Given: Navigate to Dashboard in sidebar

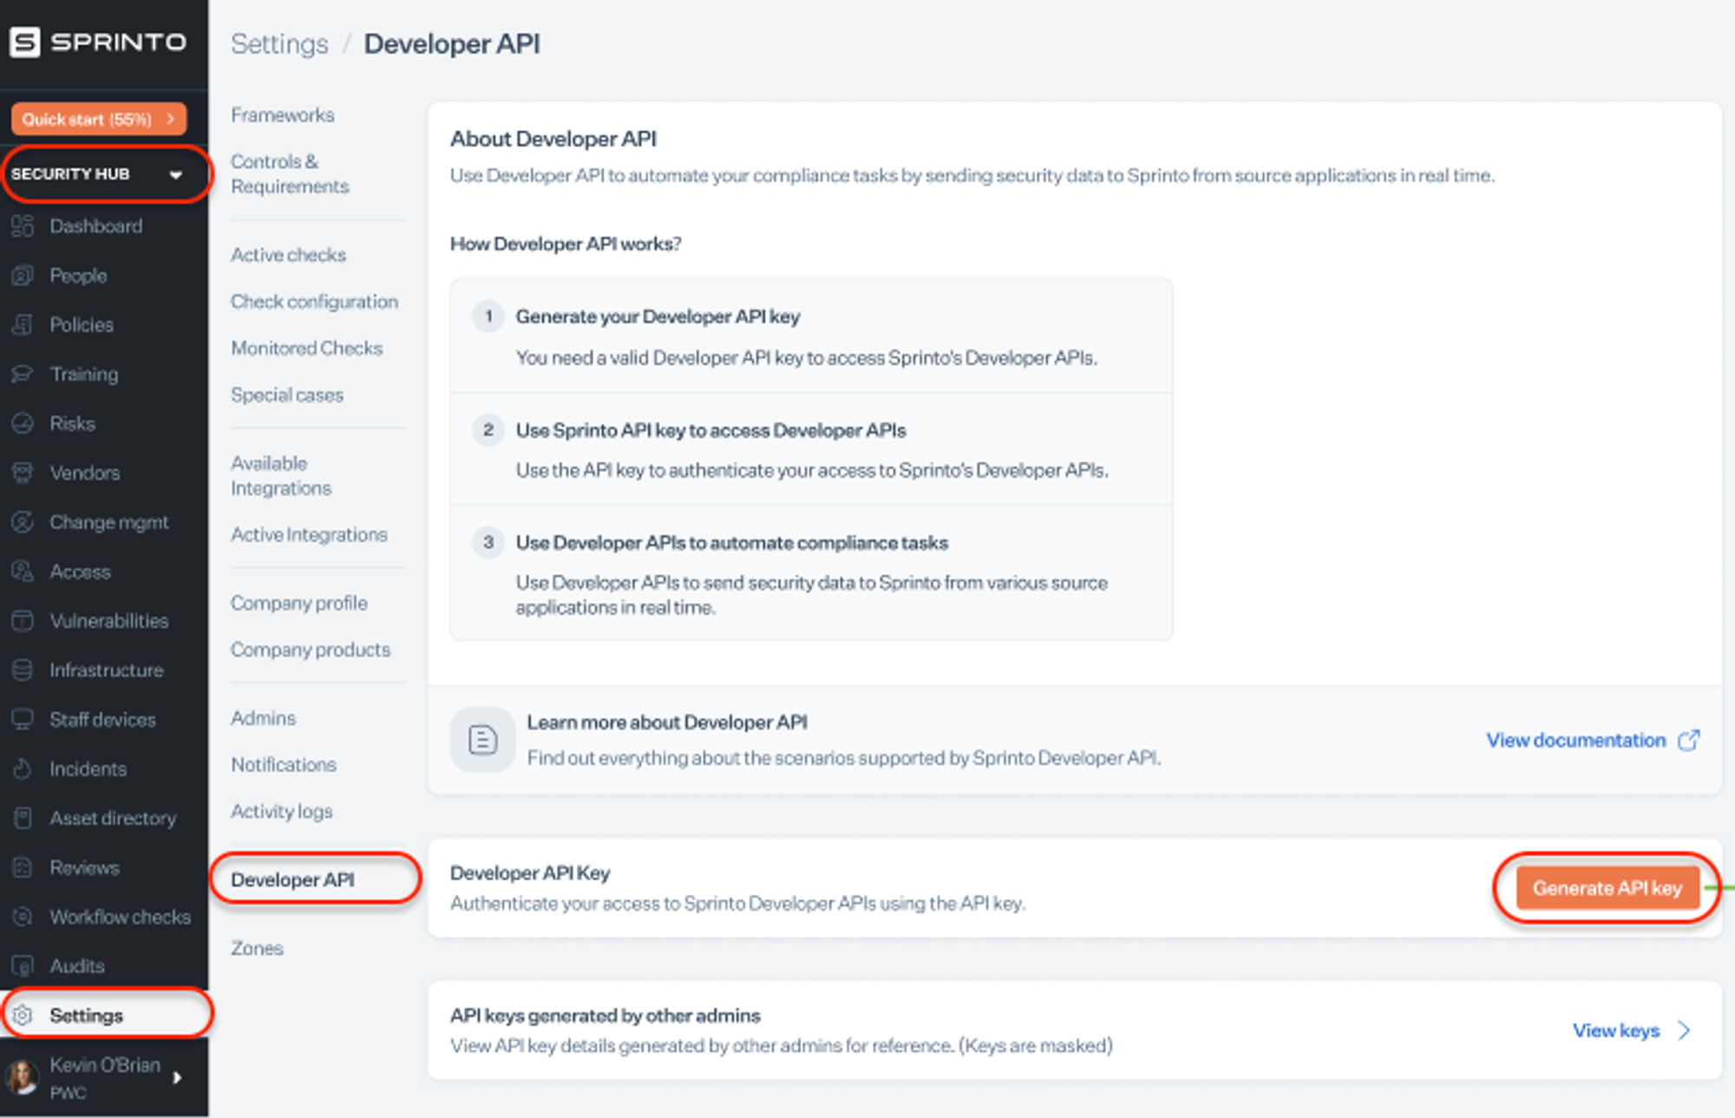Looking at the screenshot, I should (95, 226).
